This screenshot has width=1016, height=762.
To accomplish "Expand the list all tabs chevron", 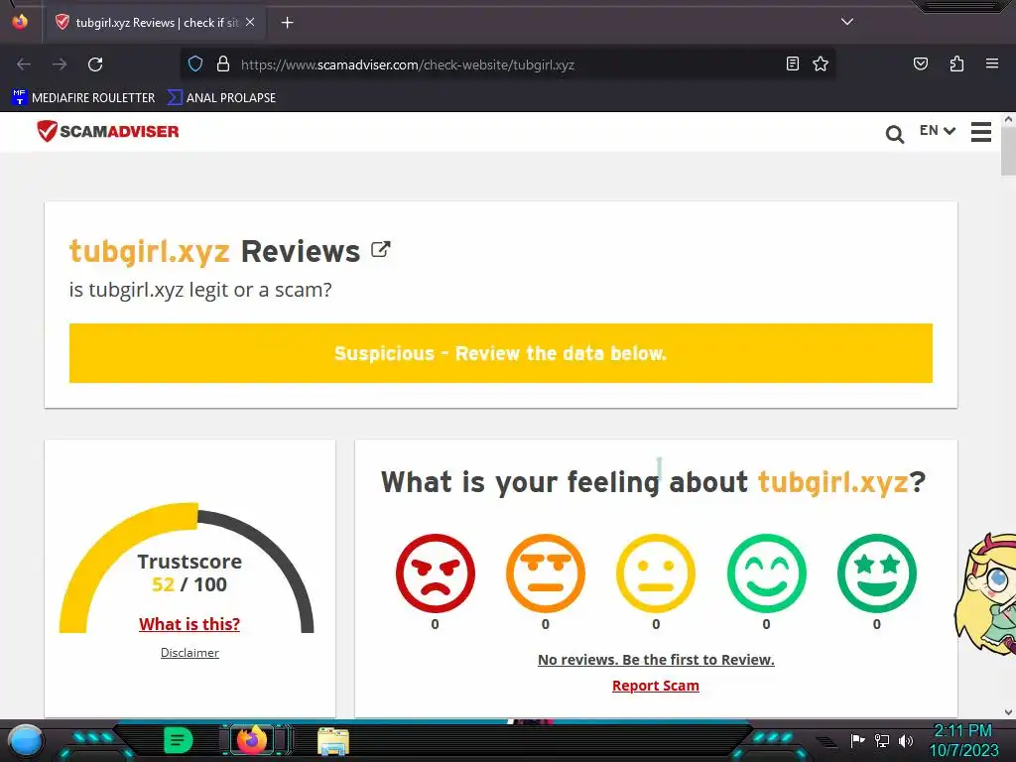I will pyautogui.click(x=847, y=22).
